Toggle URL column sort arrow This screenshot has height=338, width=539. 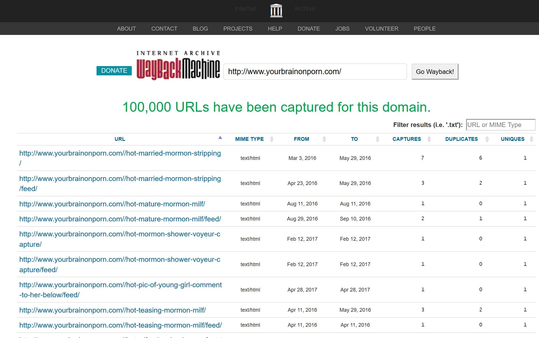220,138
